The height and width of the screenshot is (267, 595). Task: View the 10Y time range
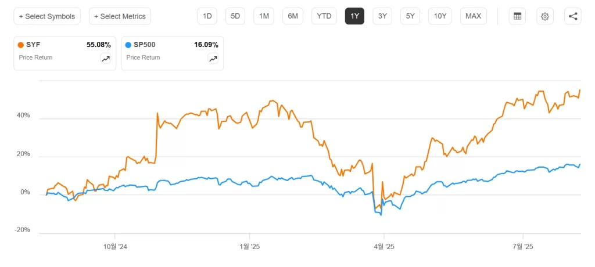(440, 16)
